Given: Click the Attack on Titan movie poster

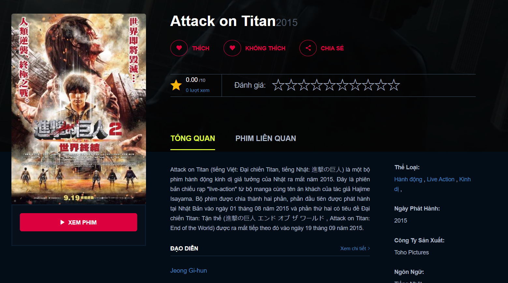Looking at the screenshot, I should [x=79, y=109].
